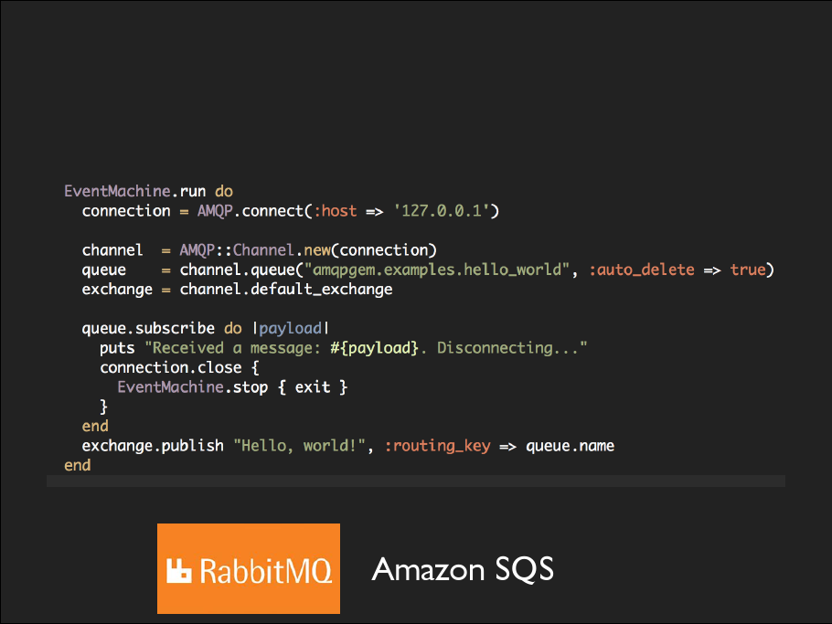Image resolution: width=832 pixels, height=624 pixels.
Task: Click the :routing_key symbol
Action: [x=437, y=446]
